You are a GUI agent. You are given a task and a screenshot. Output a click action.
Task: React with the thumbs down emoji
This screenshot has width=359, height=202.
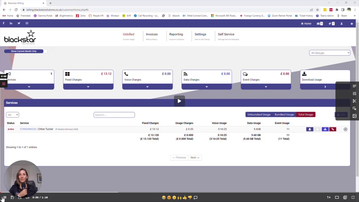click(190, 198)
